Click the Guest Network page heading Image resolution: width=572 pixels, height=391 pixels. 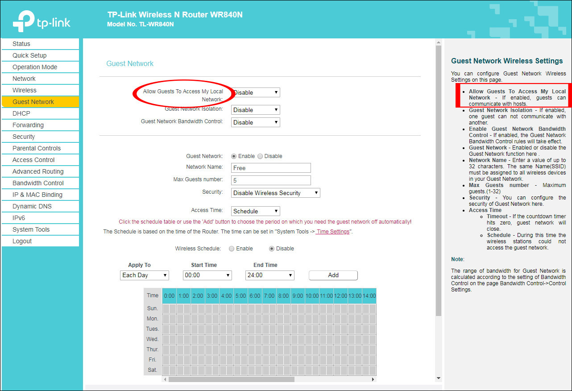coord(130,63)
